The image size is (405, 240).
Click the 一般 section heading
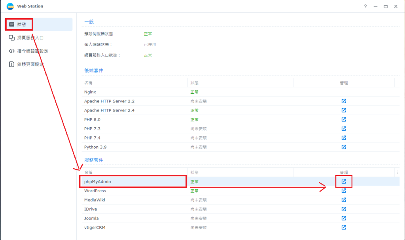(x=89, y=22)
